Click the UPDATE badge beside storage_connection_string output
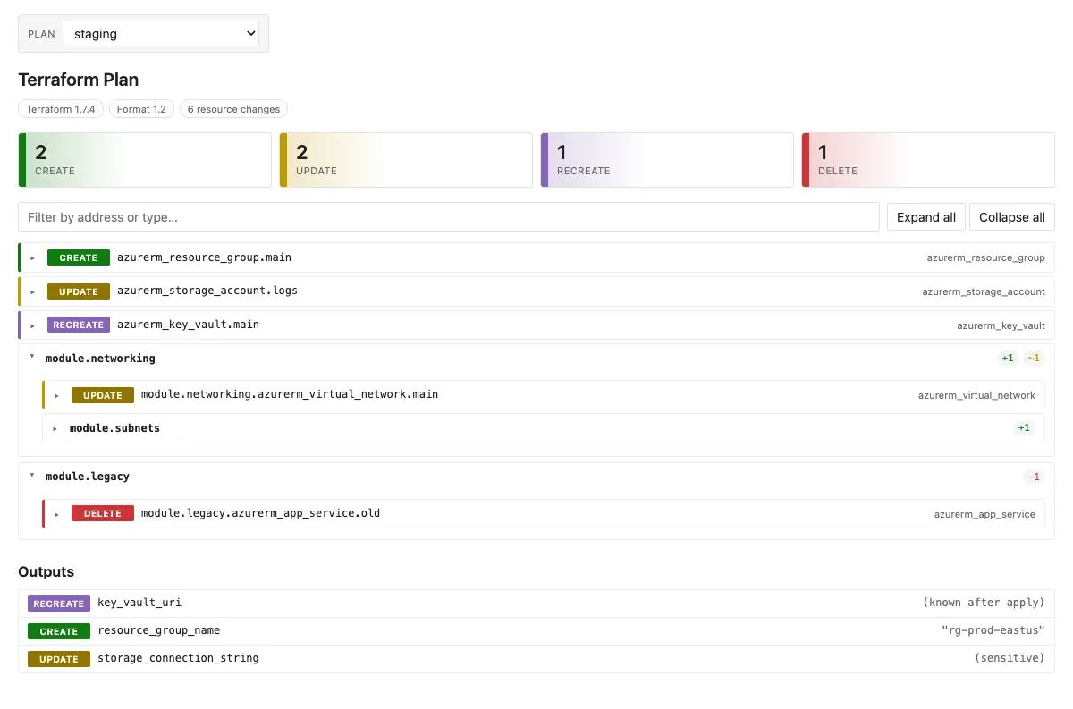 tap(59, 659)
